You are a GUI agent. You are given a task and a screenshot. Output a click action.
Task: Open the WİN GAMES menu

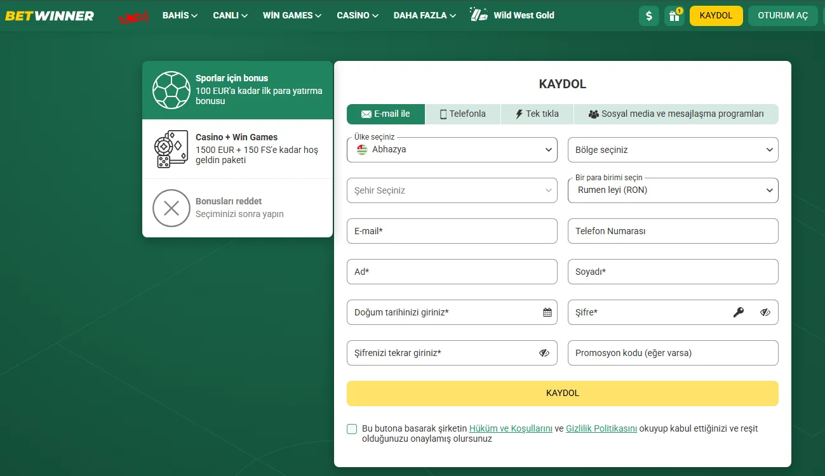pyautogui.click(x=292, y=15)
